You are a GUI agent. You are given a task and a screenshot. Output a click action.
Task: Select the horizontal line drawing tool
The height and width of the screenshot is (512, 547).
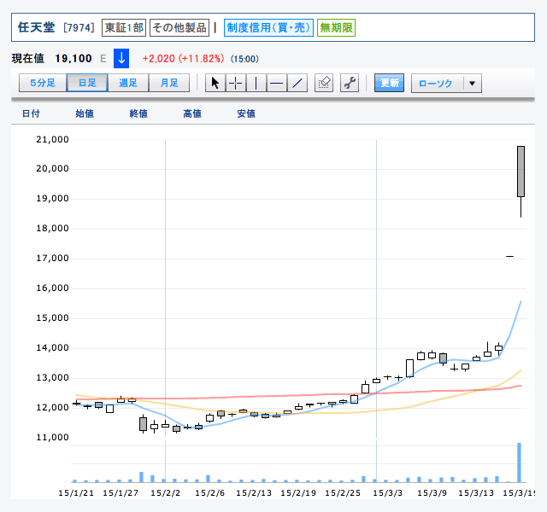[x=276, y=83]
